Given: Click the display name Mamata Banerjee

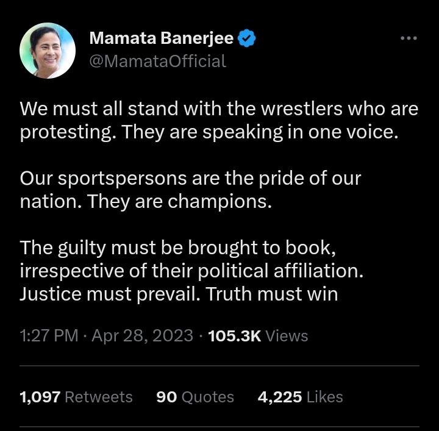Looking at the screenshot, I should [x=161, y=38].
